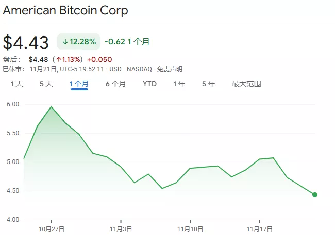Show the 6个月 price chart
The height and width of the screenshot is (235, 335).
(x=115, y=84)
